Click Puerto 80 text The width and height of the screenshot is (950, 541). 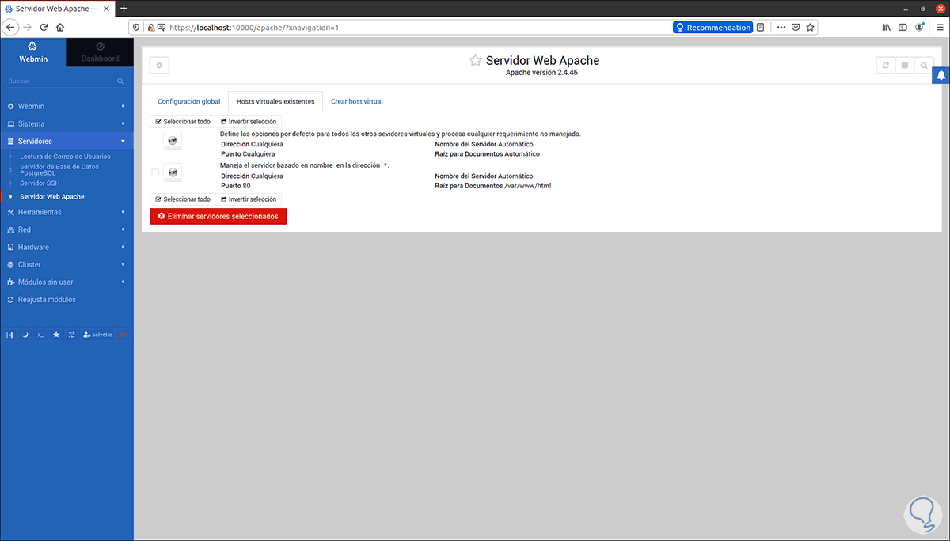tap(236, 186)
